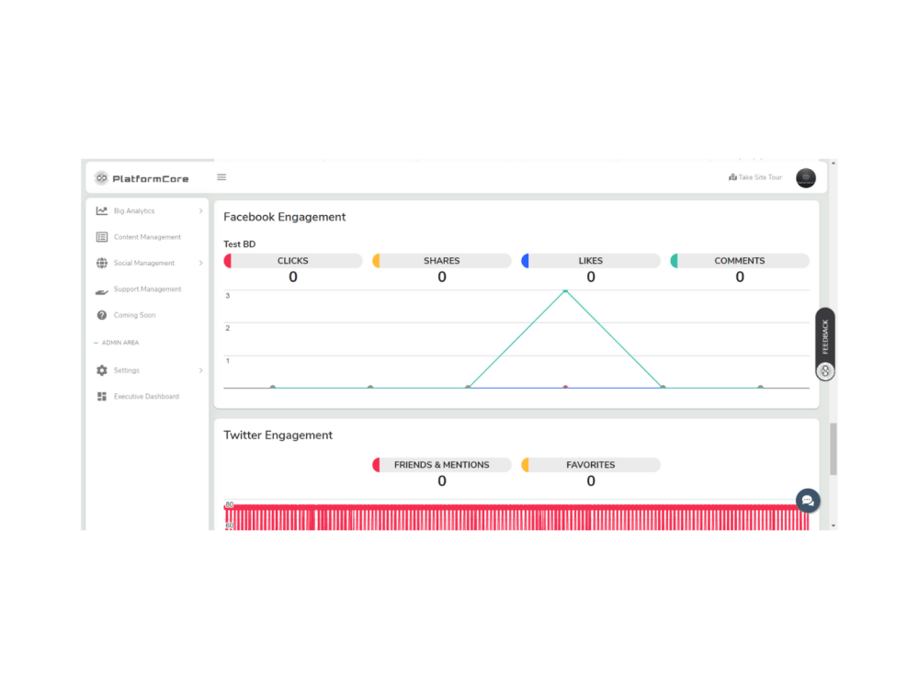Image resolution: width=919 pixels, height=689 pixels.
Task: Toggle the COMMENTS series legend
Action: (740, 261)
